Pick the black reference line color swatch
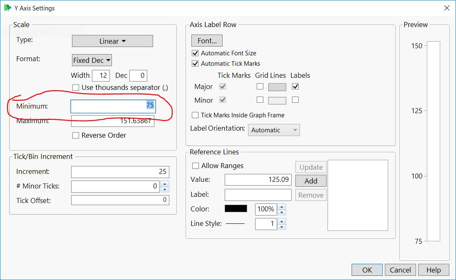The height and width of the screenshot is (280, 456). click(x=236, y=209)
